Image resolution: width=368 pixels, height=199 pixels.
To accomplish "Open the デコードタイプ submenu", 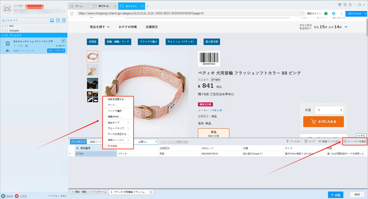I will pos(118,128).
